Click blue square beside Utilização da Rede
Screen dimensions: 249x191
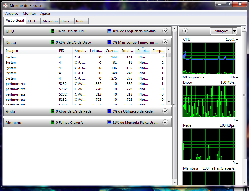[x=109, y=111]
